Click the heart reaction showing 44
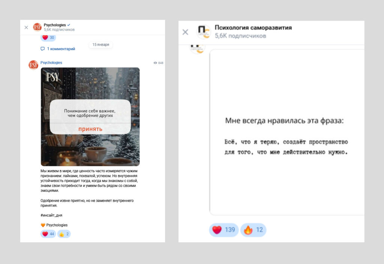Screen dimensions: 384x264 click(x=48, y=234)
